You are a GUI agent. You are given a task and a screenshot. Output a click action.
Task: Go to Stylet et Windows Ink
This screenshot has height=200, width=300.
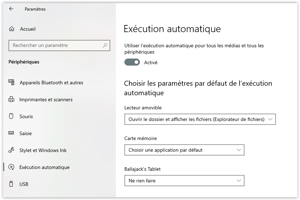point(43,151)
